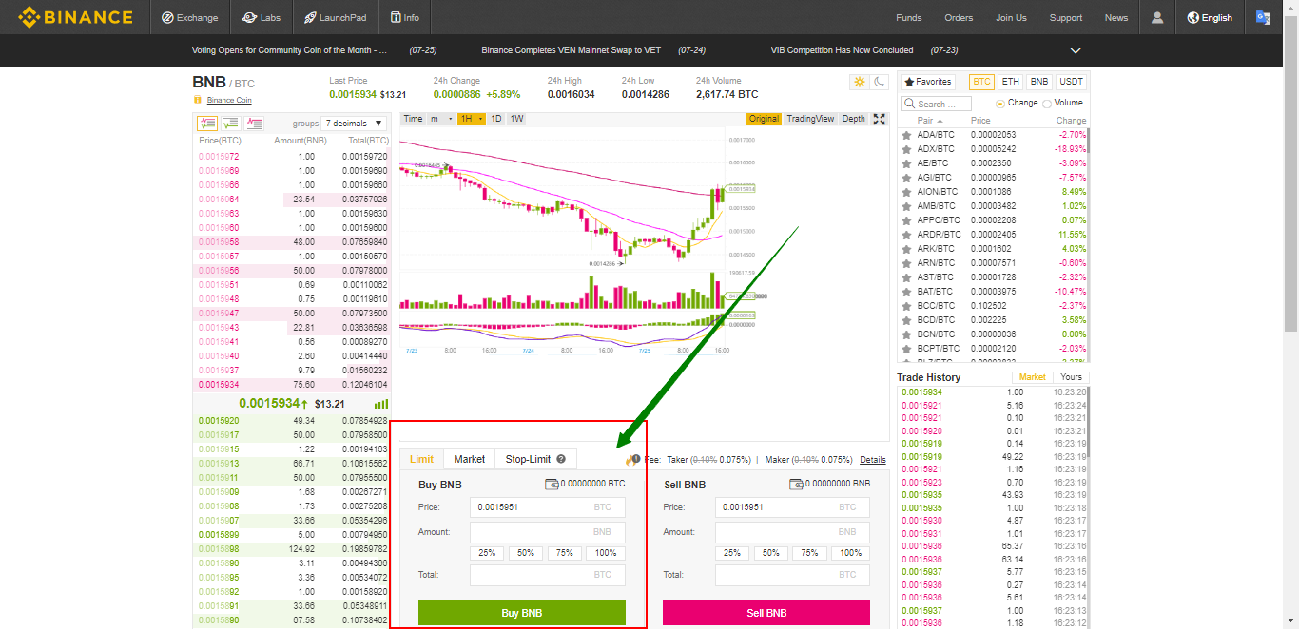The image size is (1299, 629).
Task: Click the pink Sell BNB button
Action: pyautogui.click(x=766, y=613)
